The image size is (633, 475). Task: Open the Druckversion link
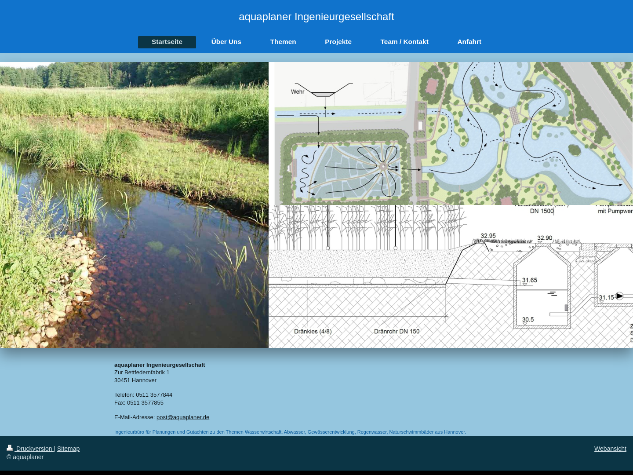click(x=34, y=449)
